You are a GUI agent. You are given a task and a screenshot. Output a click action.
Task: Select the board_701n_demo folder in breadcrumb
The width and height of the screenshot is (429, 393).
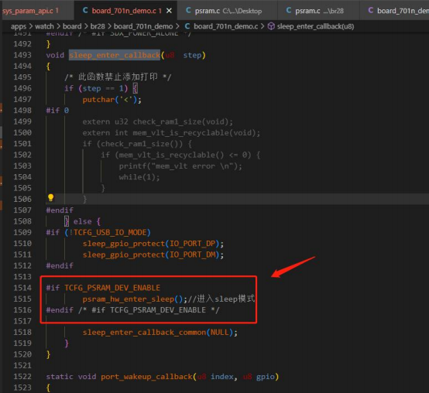click(x=143, y=26)
